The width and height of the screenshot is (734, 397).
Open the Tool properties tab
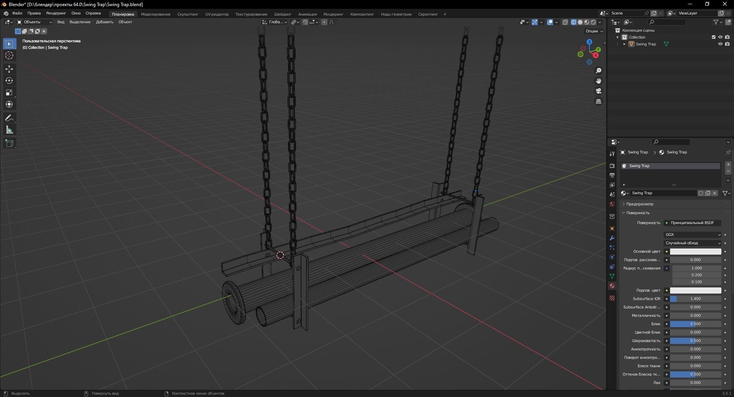[612, 153]
